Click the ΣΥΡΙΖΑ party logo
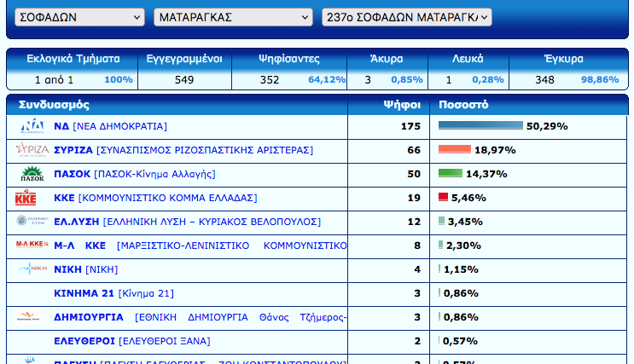634x364 pixels. coord(32,150)
